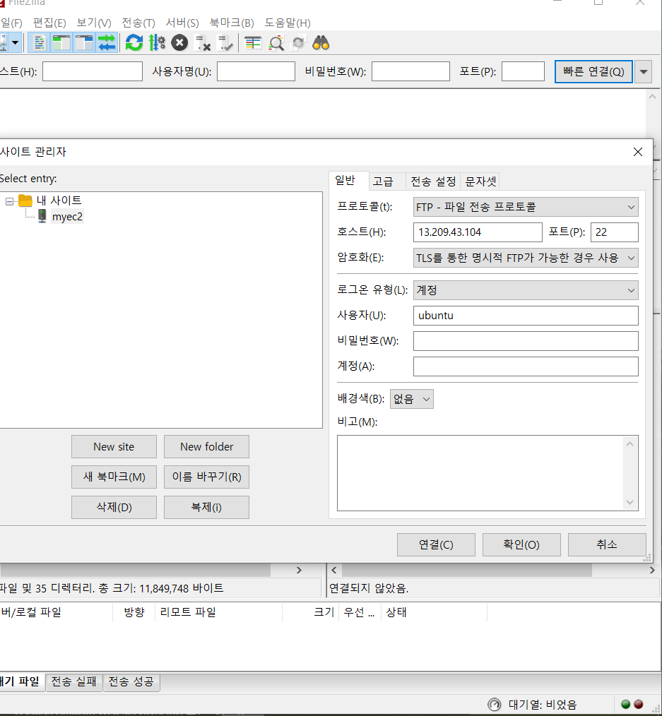
Task: Click the cancel current operation icon
Action: pos(179,43)
